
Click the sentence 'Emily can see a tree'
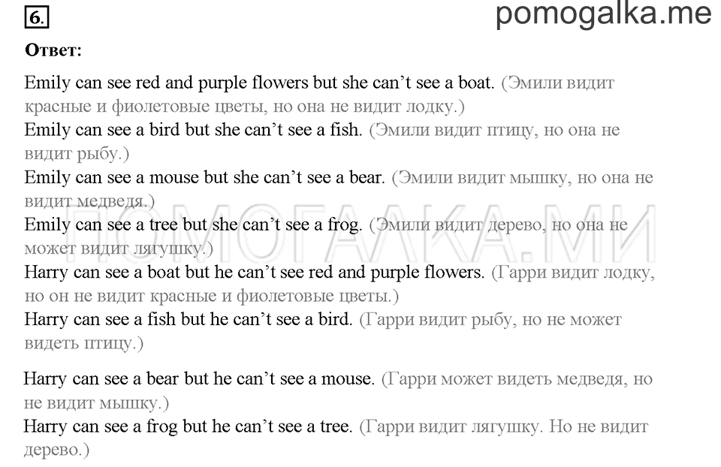coord(193,224)
